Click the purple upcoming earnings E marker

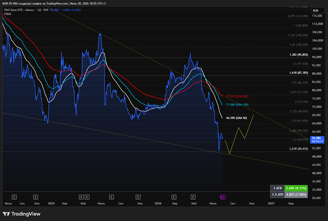pyautogui.click(x=223, y=197)
